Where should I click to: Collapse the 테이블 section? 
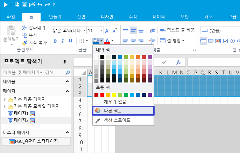67,81
